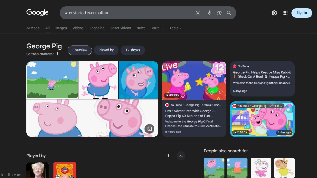Open image gallery icon on George Pig photos
The height and width of the screenshot is (178, 317).
pos(149,129)
